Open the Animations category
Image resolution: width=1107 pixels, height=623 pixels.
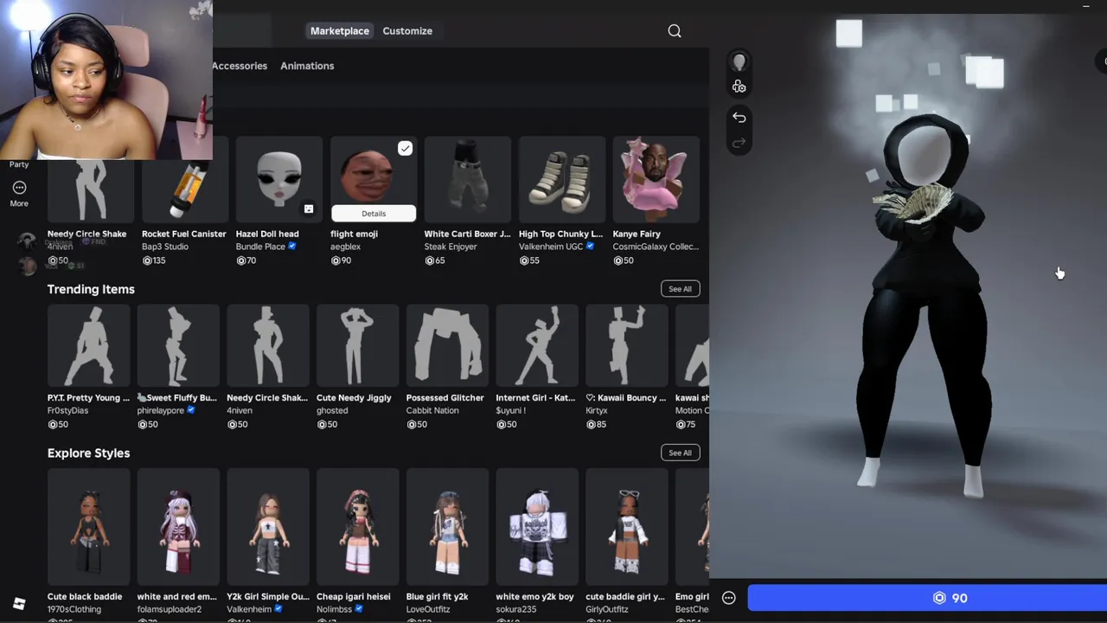coord(307,66)
